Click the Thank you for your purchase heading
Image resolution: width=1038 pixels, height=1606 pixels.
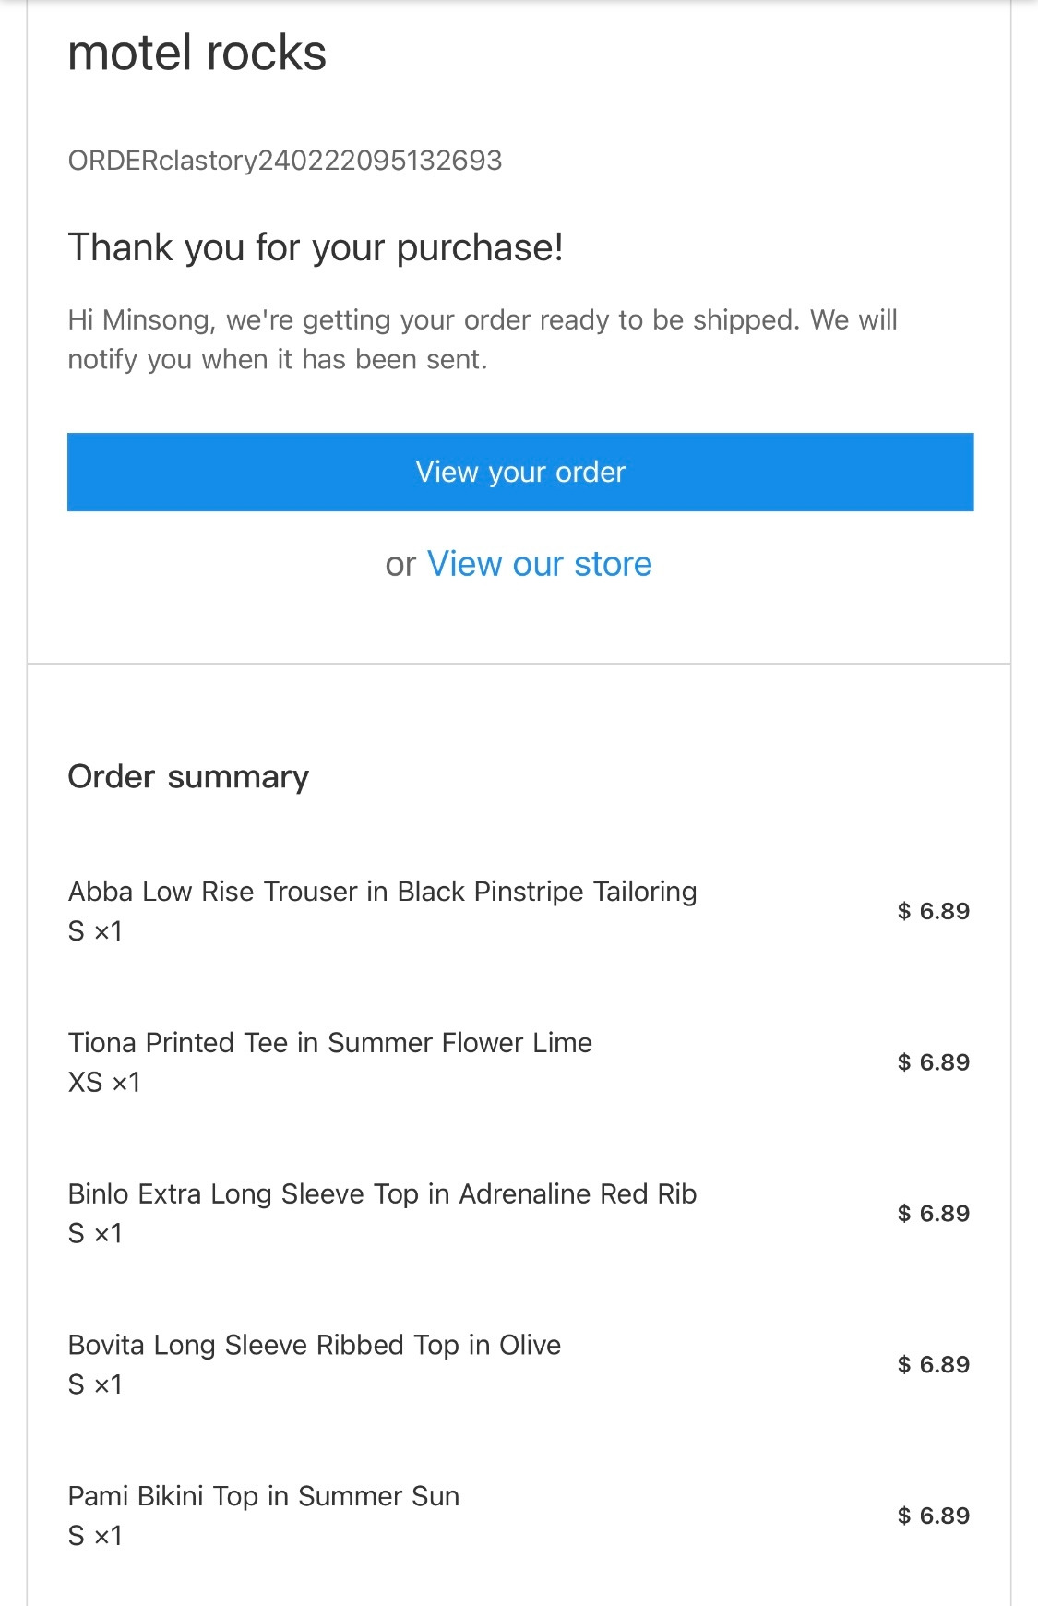316,247
